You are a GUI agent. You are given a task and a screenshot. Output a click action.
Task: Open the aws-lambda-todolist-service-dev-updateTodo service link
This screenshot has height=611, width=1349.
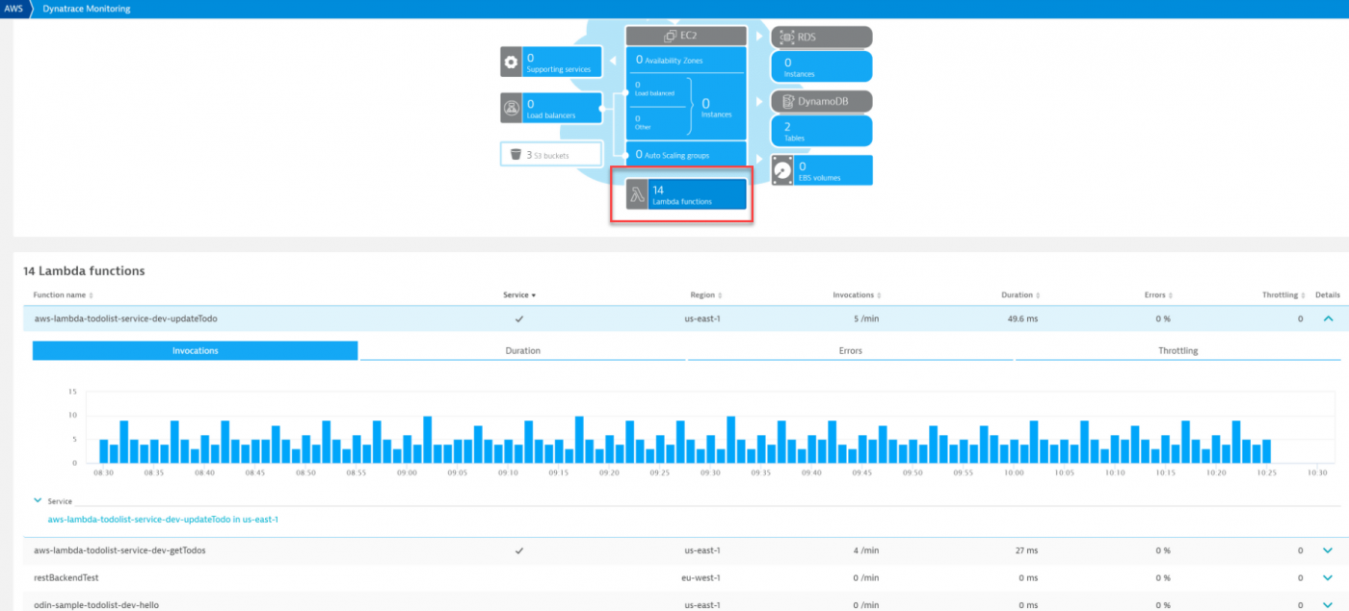162,519
